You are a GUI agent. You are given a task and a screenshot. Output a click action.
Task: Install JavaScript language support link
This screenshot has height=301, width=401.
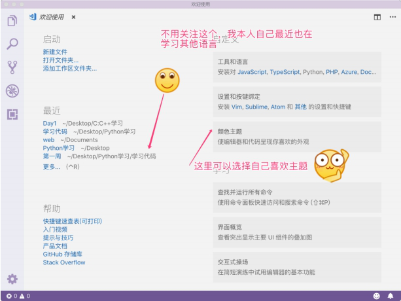pos(252,72)
